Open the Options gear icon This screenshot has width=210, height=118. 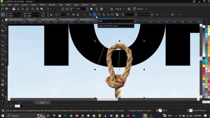coord(129,9)
